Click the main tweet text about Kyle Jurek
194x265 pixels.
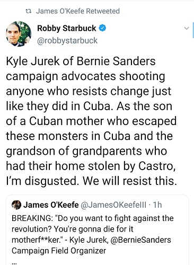click(x=91, y=121)
